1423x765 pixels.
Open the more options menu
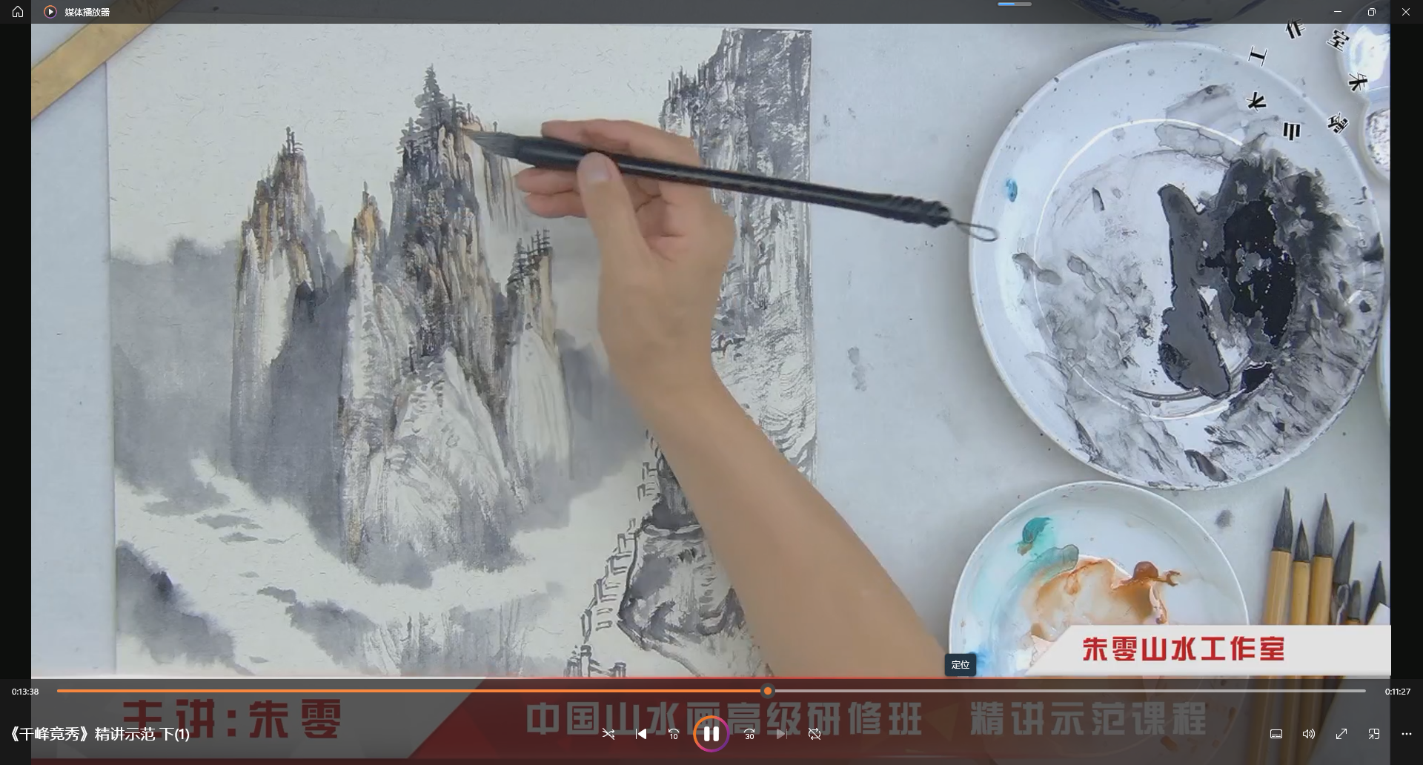pos(1407,734)
